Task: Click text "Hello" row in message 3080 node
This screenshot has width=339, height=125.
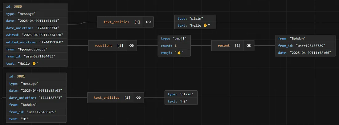Action: click(x=35, y=63)
